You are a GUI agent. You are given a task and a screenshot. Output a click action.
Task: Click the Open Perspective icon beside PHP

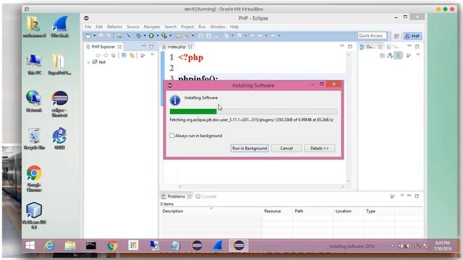click(396, 36)
